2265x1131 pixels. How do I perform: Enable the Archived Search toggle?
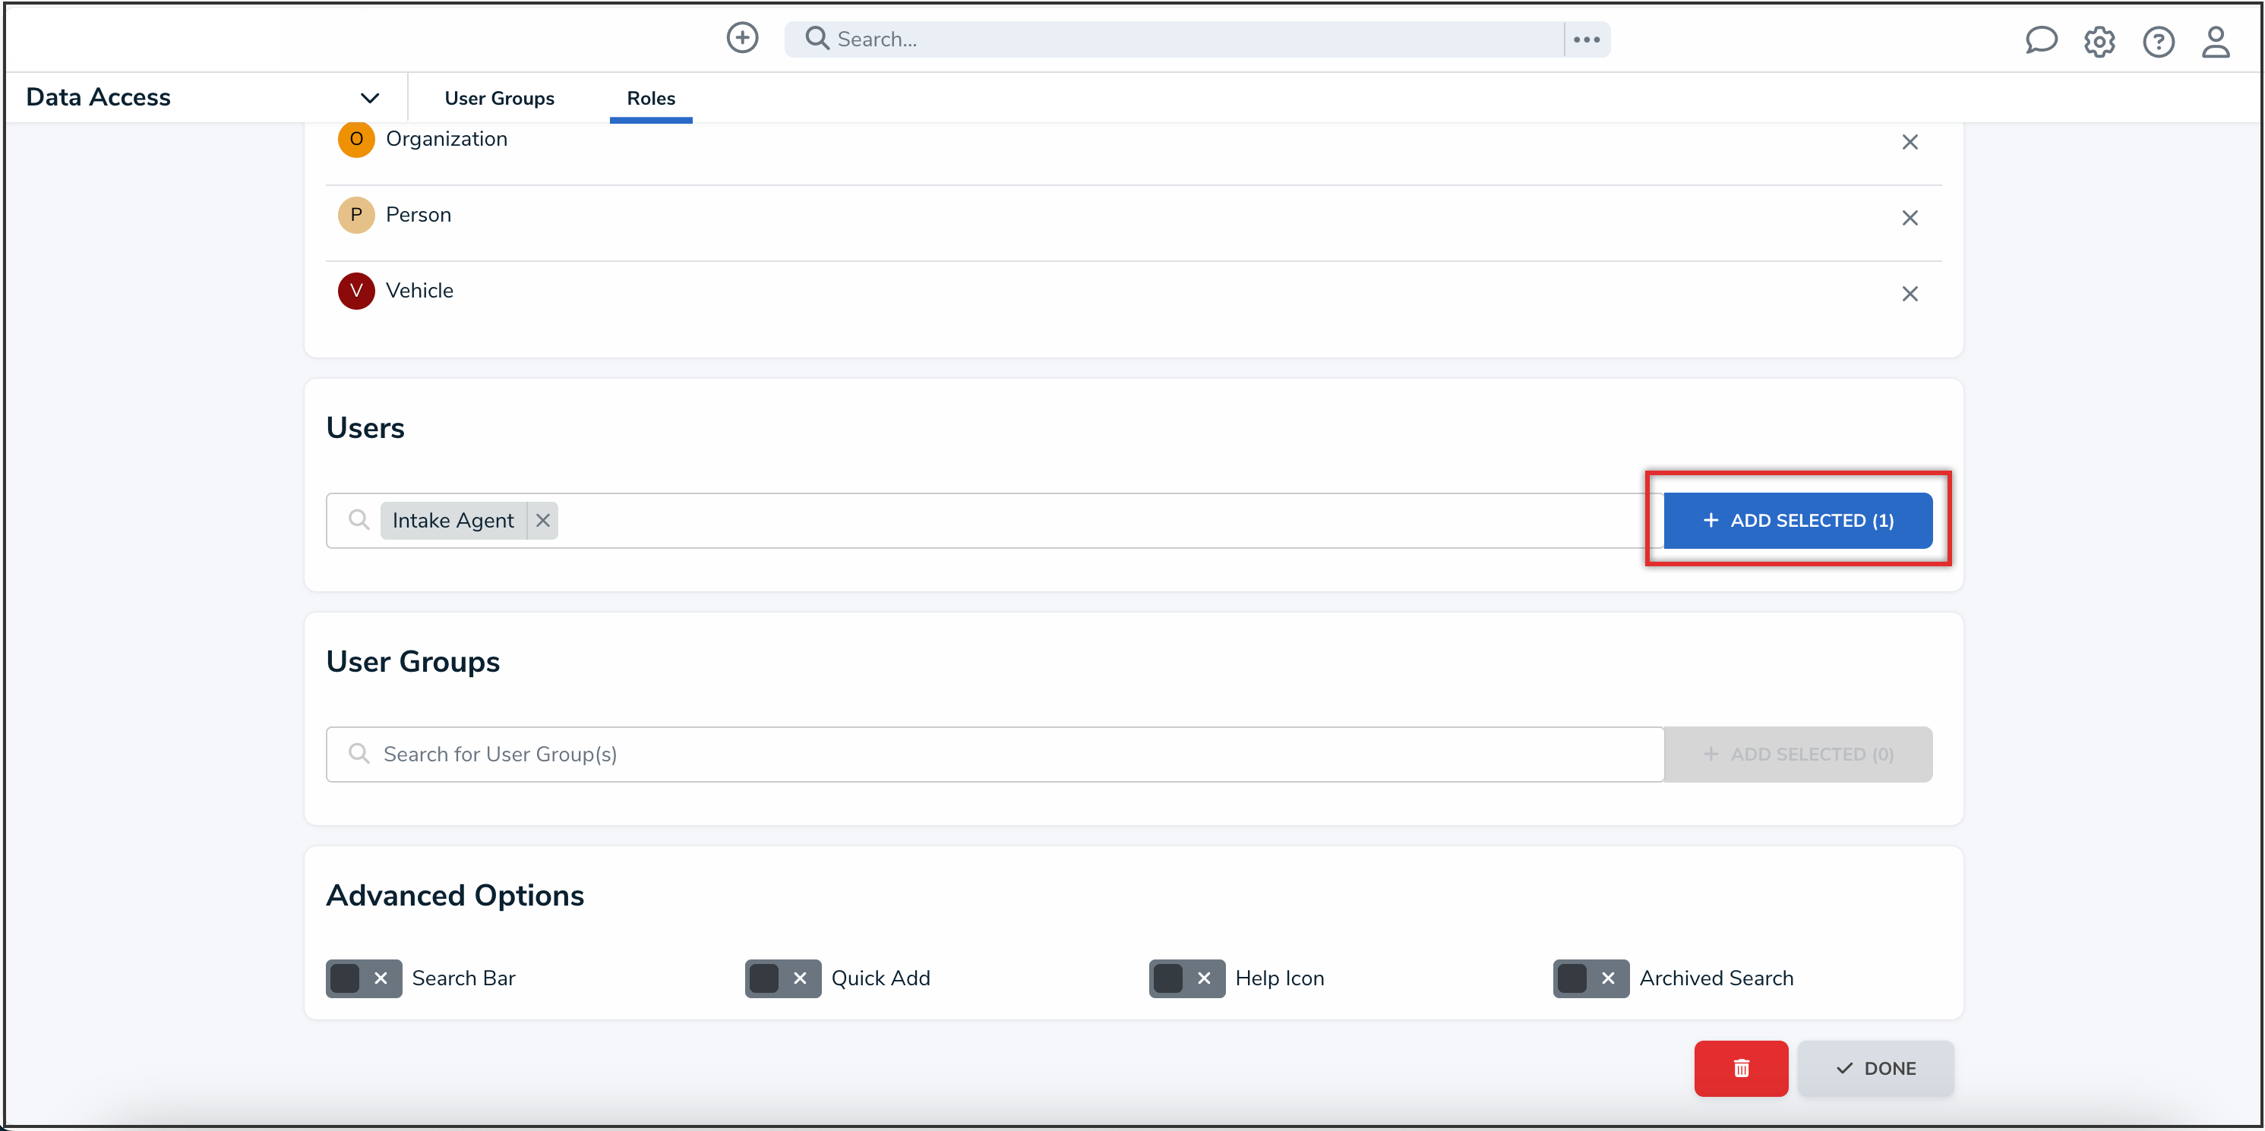tap(1590, 978)
